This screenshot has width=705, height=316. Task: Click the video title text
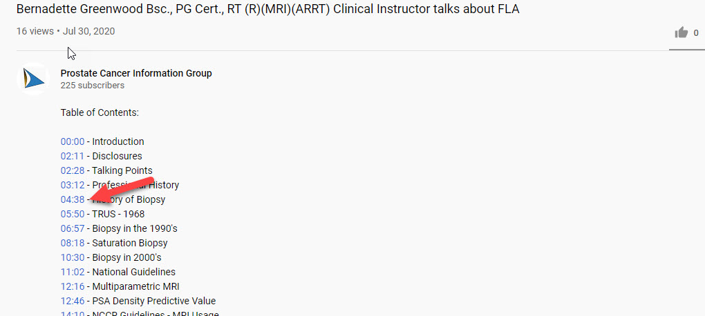268,10
